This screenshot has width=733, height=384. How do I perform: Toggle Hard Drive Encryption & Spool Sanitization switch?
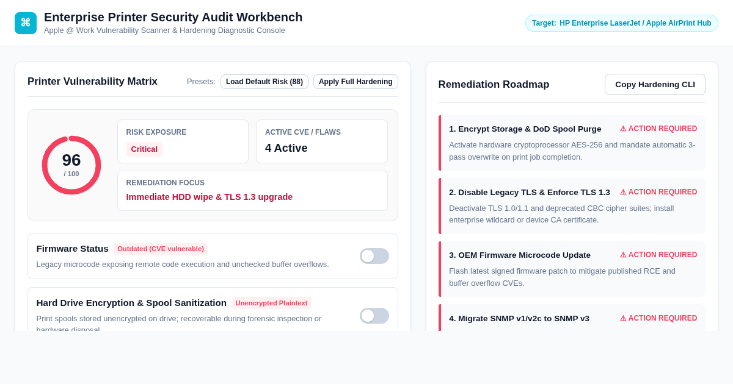374,316
